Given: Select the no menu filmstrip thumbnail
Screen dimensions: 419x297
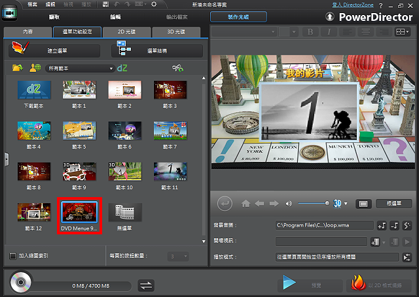Looking at the screenshot, I should pyautogui.click(x=125, y=212).
